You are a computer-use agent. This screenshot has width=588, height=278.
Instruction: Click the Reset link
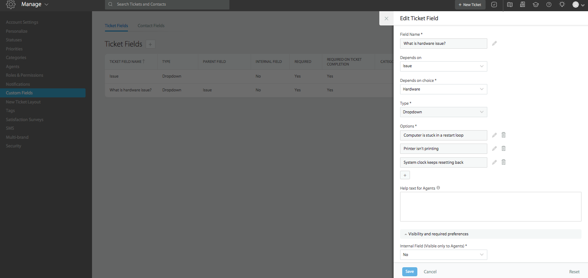574,272
